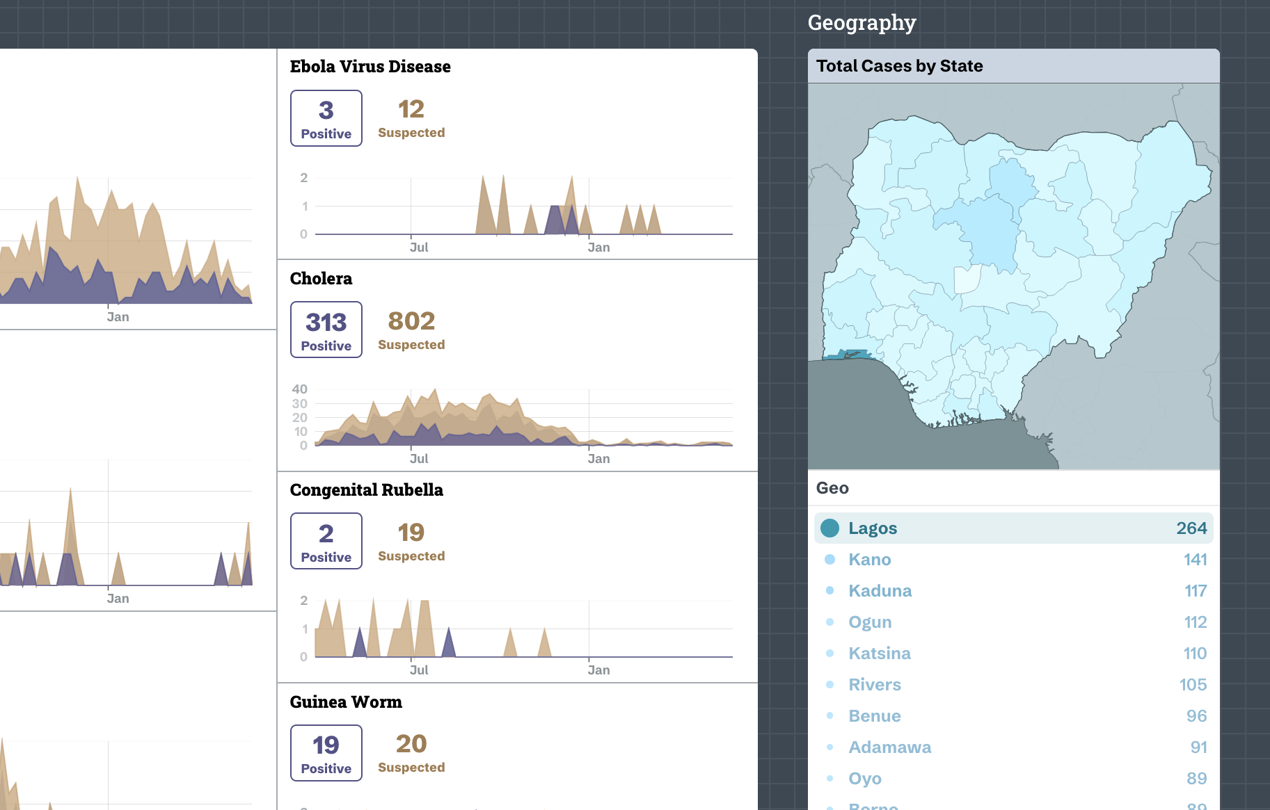Click the Rivers legend color dot
This screenshot has width=1270, height=810.
[830, 685]
